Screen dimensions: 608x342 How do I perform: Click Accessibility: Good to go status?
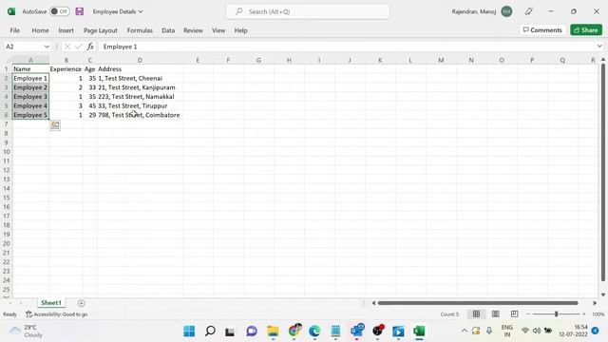pyautogui.click(x=57, y=314)
